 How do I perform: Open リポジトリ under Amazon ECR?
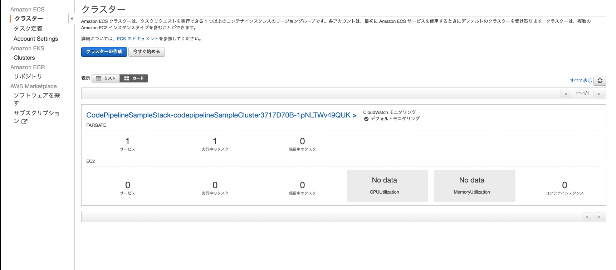point(28,76)
